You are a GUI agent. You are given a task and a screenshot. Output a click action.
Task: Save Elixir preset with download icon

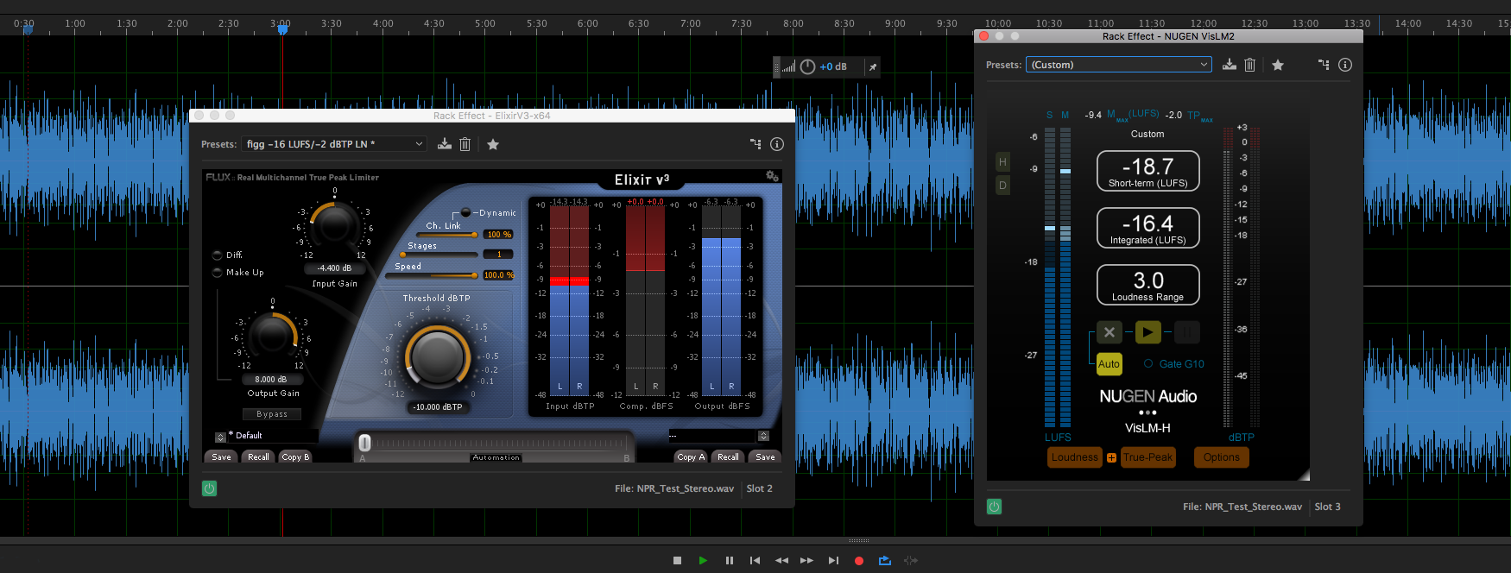tap(444, 144)
